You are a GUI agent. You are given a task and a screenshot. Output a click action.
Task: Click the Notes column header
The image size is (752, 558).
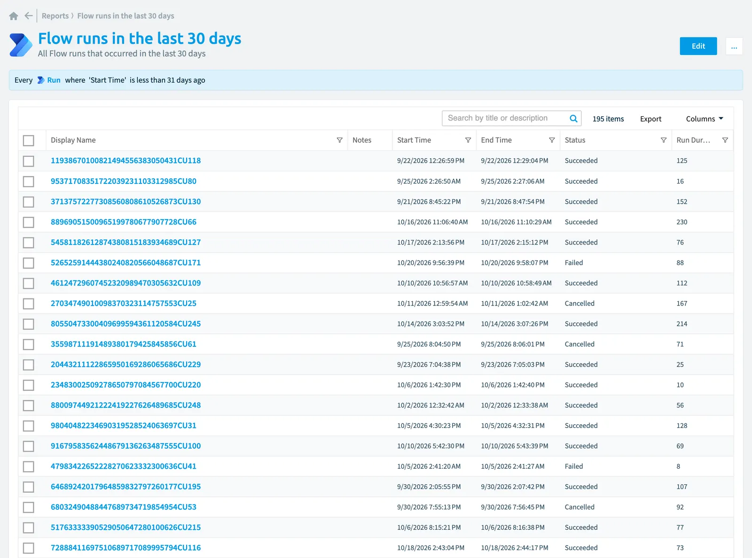click(362, 140)
